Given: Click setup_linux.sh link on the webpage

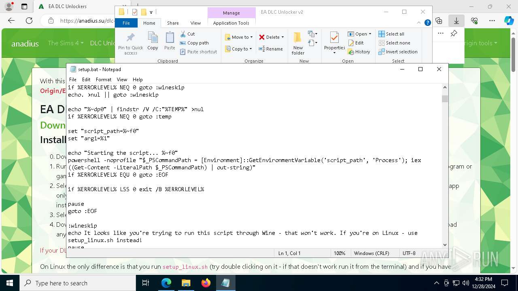Looking at the screenshot, I should click(185, 267).
